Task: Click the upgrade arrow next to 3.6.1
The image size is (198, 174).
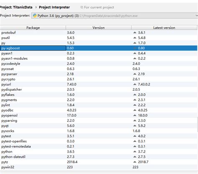Action: pos(135,33)
